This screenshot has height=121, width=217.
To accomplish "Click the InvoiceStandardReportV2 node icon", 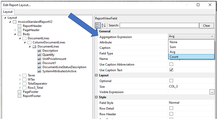I will tap(15, 22).
